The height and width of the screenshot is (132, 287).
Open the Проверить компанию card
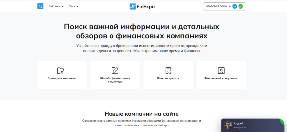[62, 75]
